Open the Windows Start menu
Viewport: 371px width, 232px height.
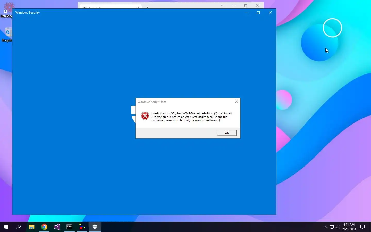pos(6,227)
